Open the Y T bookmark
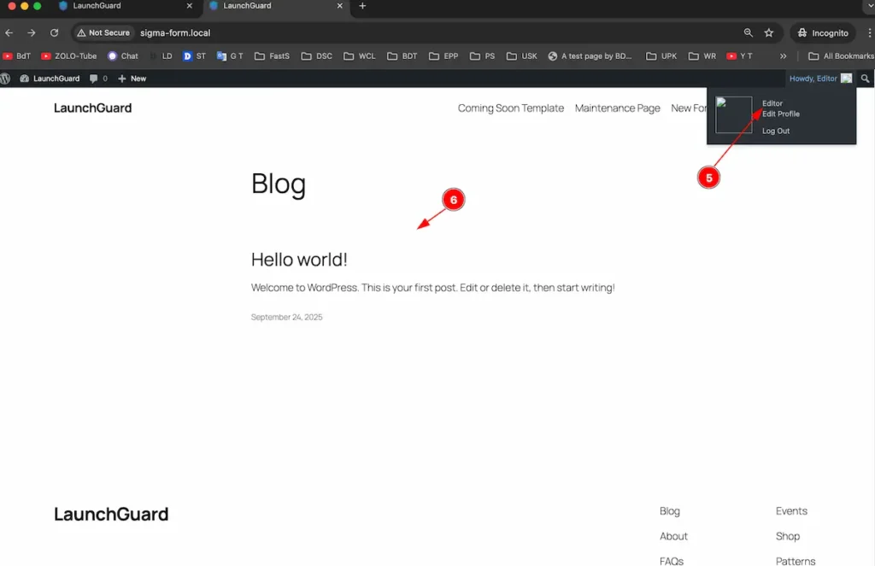Viewport: 875px width, 566px height. [739, 55]
